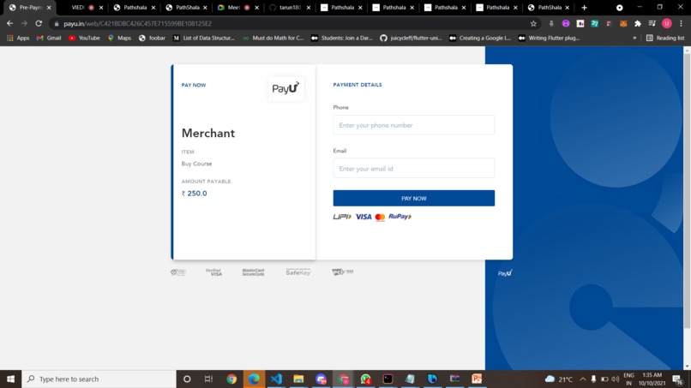Open the Apps bookmark shortcut

click(x=18, y=39)
